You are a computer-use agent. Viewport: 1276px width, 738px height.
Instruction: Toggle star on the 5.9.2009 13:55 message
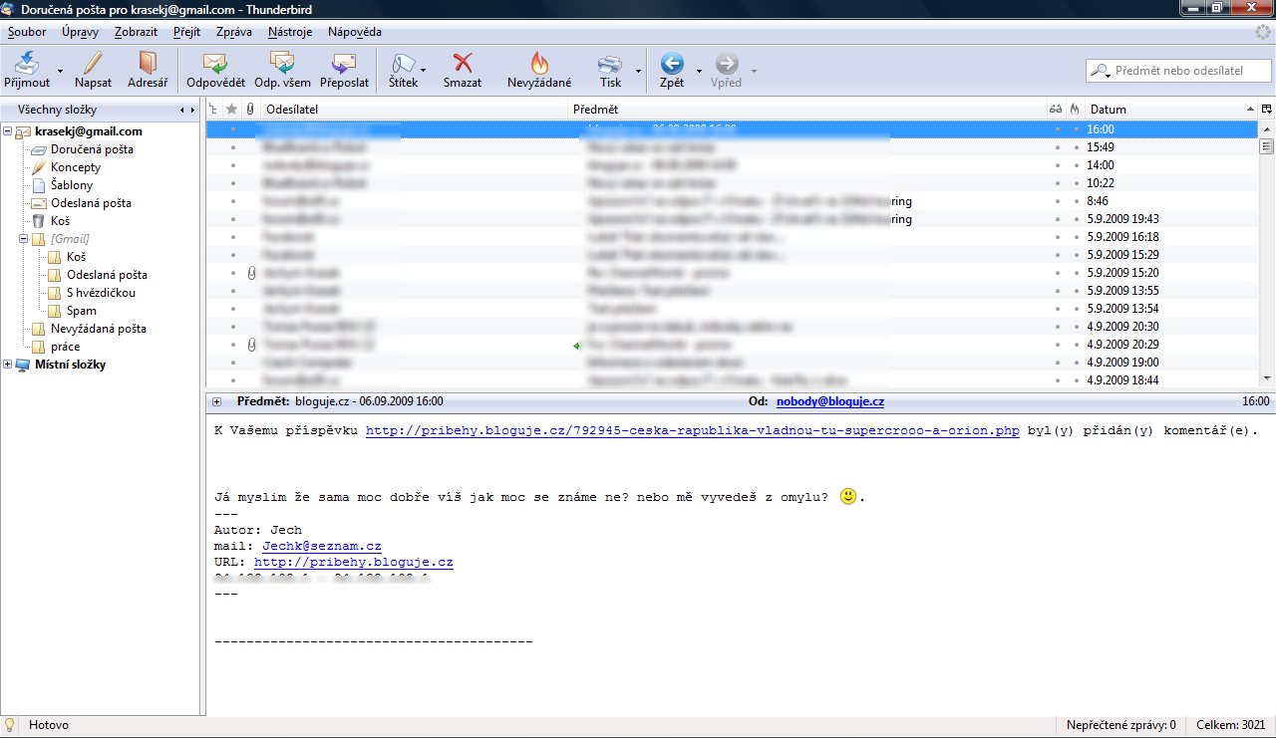pos(232,291)
